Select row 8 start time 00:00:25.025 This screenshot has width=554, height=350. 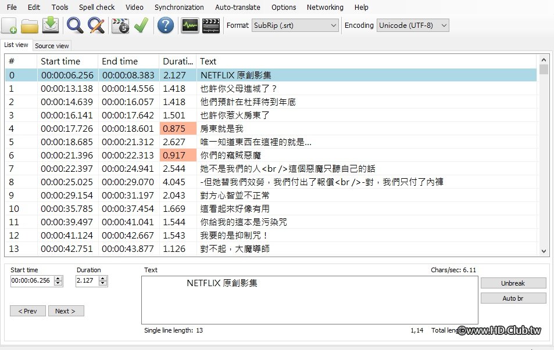coord(67,182)
